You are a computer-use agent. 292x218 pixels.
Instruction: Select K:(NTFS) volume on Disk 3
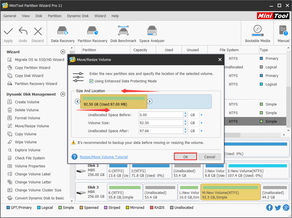[125, 192]
